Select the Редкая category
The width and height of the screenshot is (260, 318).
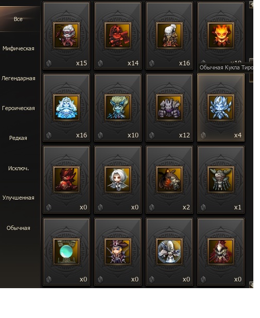point(18,138)
